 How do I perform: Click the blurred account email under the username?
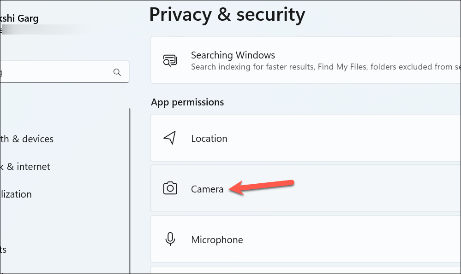pyautogui.click(x=47, y=29)
